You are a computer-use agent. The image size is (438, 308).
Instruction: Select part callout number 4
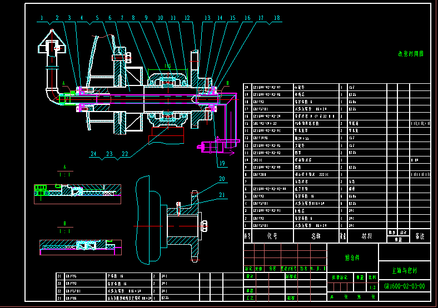click(82, 18)
